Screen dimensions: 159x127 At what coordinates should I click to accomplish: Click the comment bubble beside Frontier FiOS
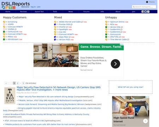(x=71, y=24)
